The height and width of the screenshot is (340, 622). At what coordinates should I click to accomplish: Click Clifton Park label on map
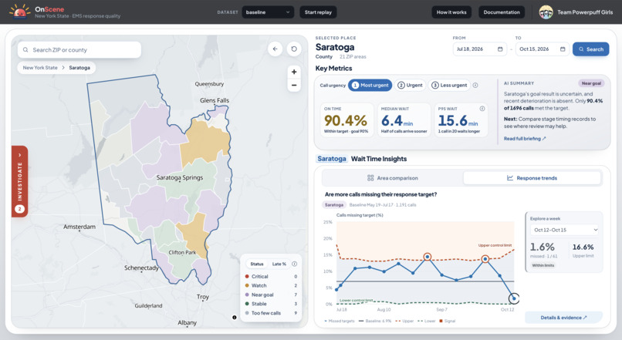[x=182, y=252]
